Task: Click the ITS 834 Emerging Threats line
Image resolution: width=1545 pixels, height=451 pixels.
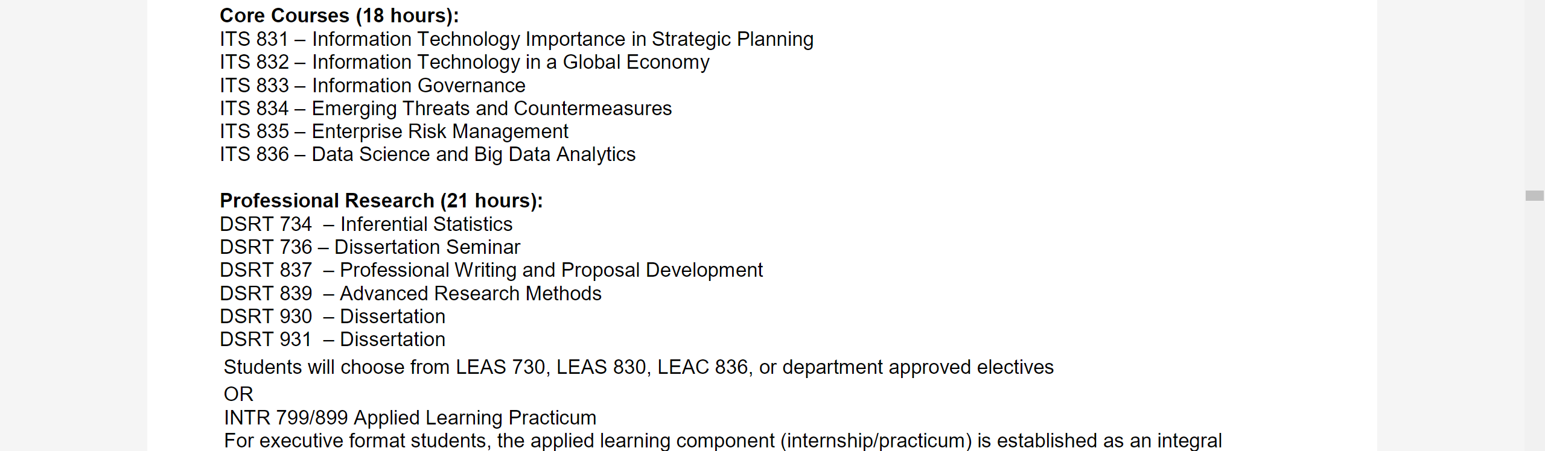Action: coord(445,109)
